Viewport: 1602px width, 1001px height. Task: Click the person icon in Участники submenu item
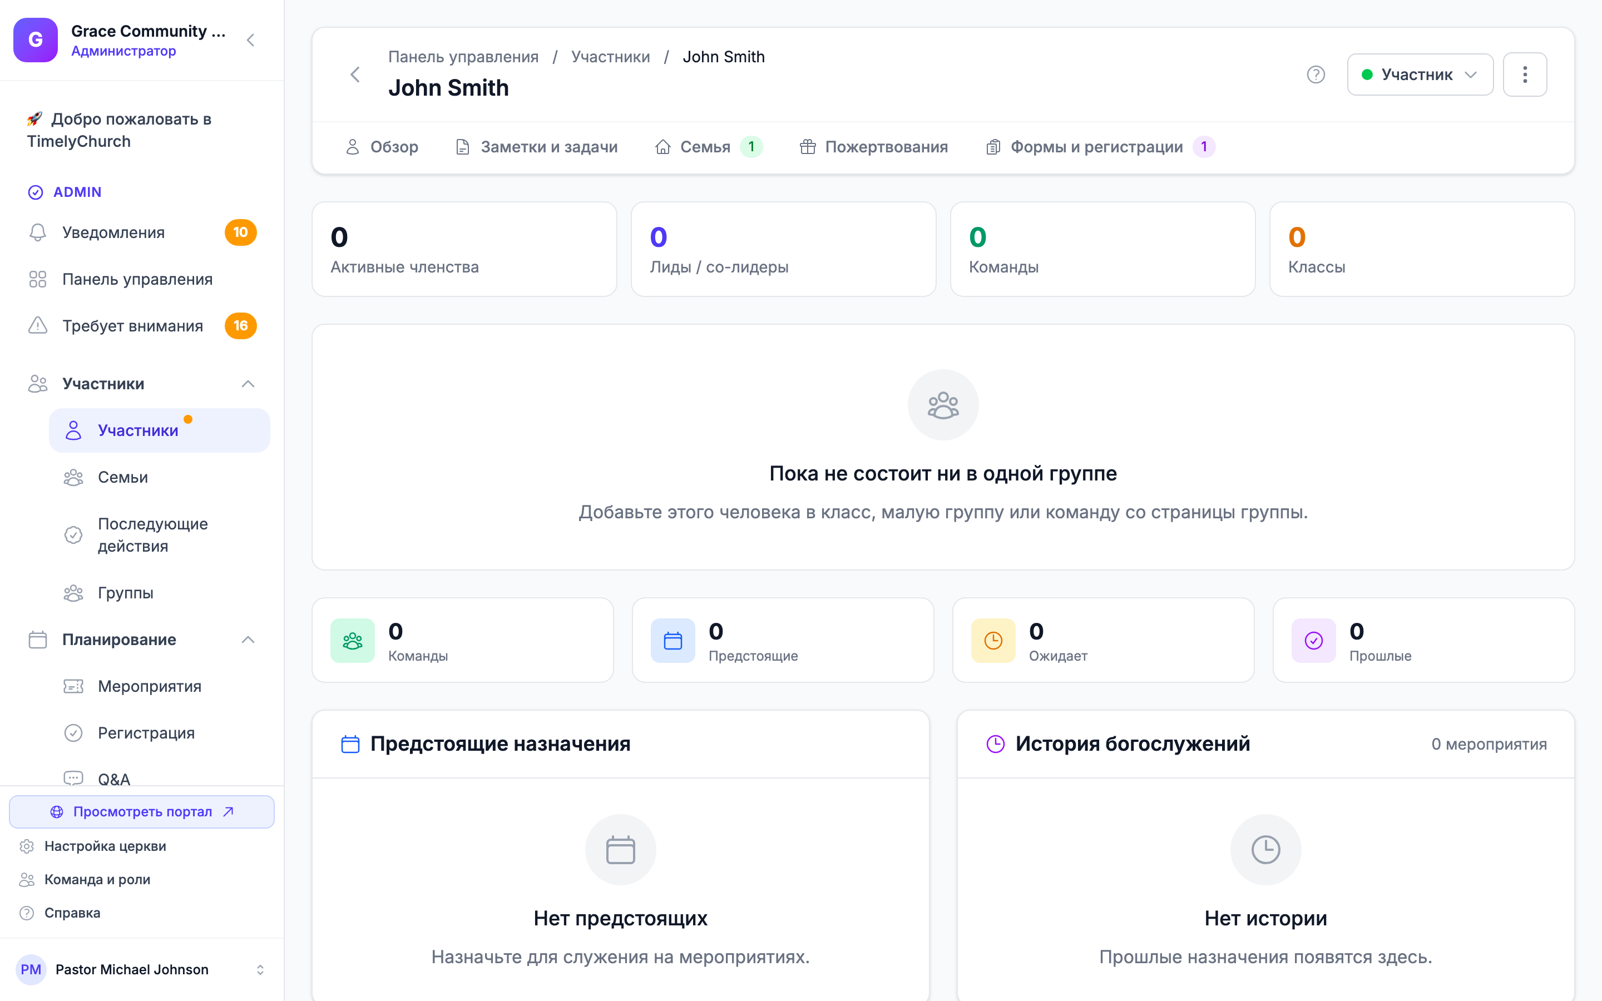(73, 430)
